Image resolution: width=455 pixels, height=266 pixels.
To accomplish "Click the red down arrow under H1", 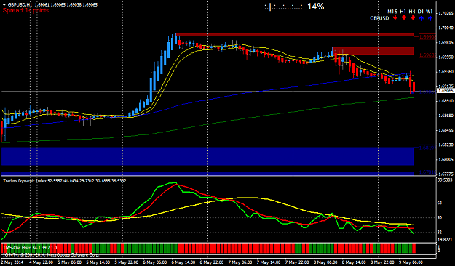I will [403, 18].
